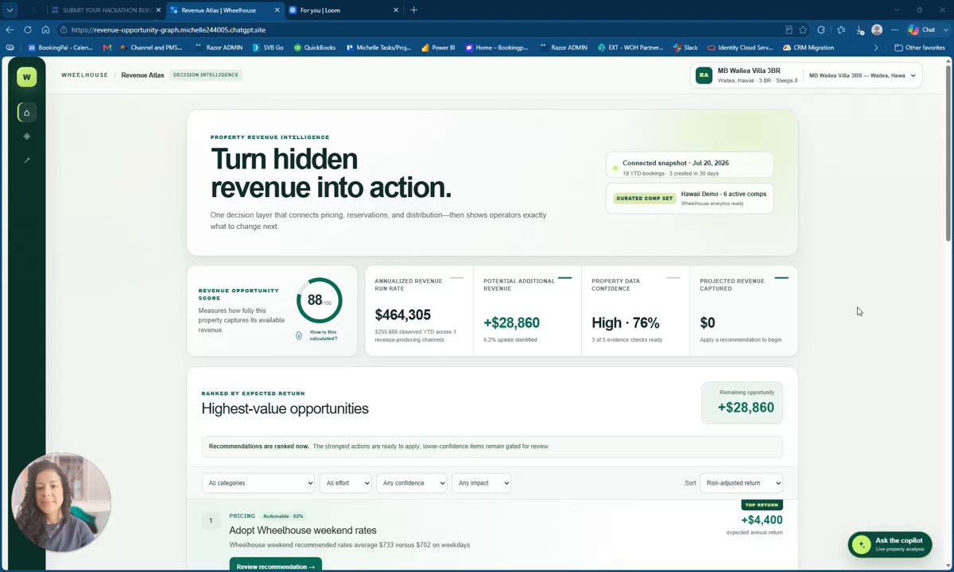Image resolution: width=954 pixels, height=572 pixels.
Task: Open the All categories filter dropdown
Action: pyautogui.click(x=258, y=483)
